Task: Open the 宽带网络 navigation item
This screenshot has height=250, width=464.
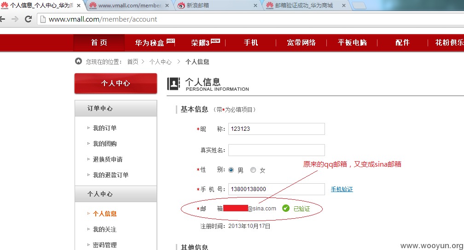Action: tap(301, 43)
